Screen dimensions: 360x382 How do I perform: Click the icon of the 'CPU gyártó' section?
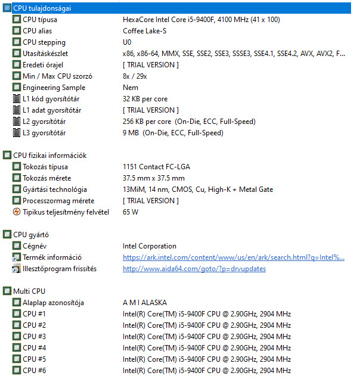point(7,235)
